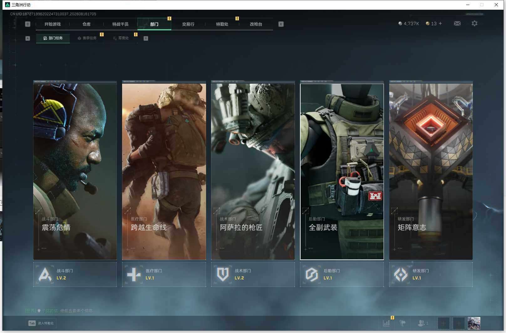This screenshot has width=506, height=333.
Task: Open the 跨越生命线 medical department card
Action: click(x=164, y=171)
